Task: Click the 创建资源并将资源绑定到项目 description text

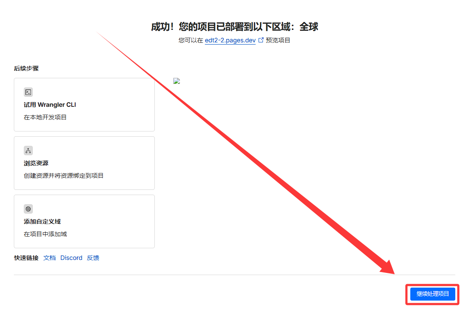Action: click(x=64, y=176)
